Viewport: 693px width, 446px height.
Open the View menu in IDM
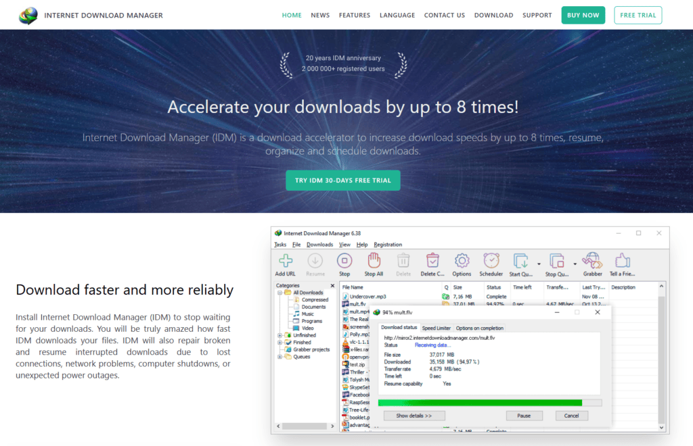[x=344, y=245]
